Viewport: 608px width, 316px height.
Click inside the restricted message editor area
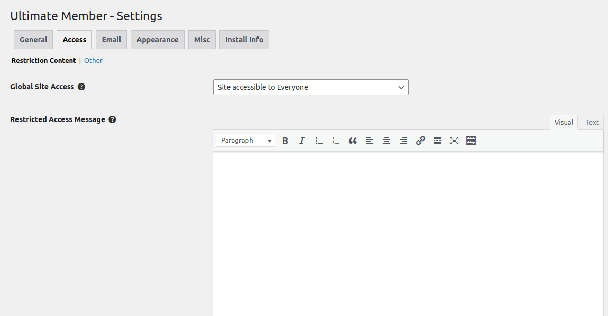[x=408, y=234]
